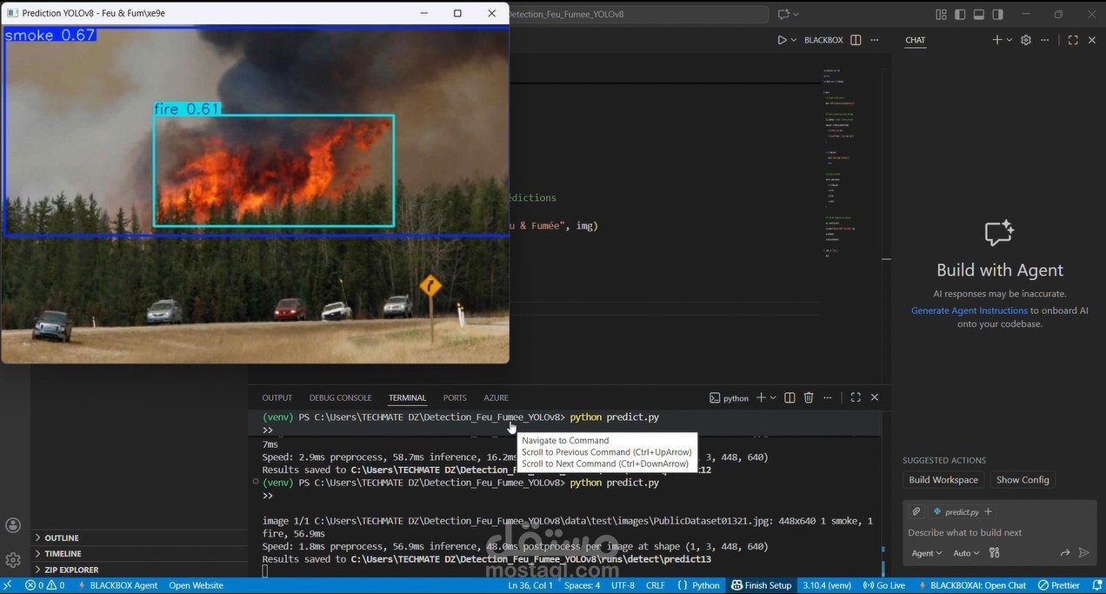Open the Go Live server in status bar
The width and height of the screenshot is (1106, 594).
[x=883, y=585]
